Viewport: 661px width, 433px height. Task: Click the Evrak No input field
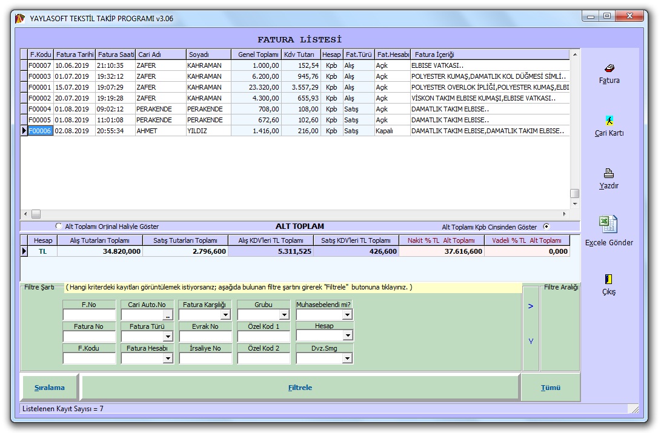click(205, 336)
